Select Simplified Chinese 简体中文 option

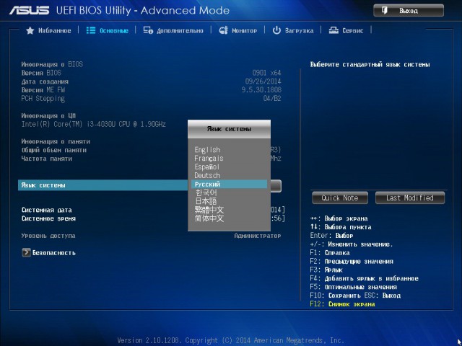(x=209, y=218)
